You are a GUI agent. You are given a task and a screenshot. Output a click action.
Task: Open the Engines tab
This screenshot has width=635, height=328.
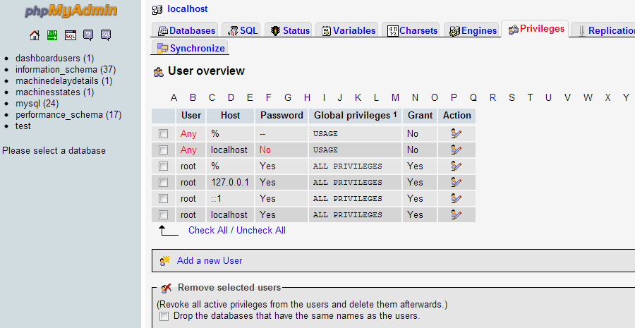(x=472, y=30)
